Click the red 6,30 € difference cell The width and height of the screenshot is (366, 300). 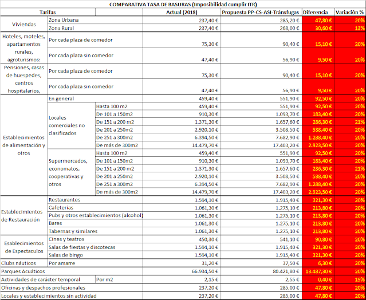tap(318, 263)
